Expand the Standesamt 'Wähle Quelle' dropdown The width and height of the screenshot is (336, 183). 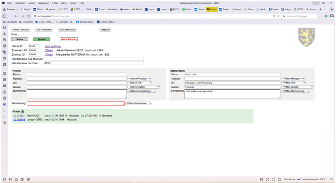pyautogui.click(x=297, y=87)
